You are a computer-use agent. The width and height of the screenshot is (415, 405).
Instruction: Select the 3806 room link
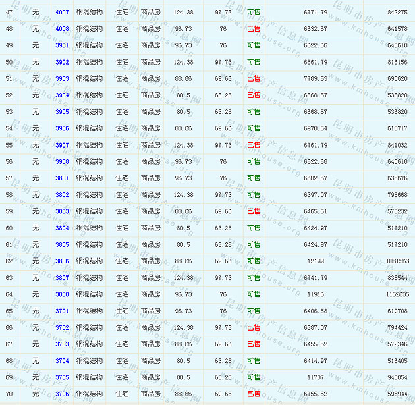[x=62, y=261]
